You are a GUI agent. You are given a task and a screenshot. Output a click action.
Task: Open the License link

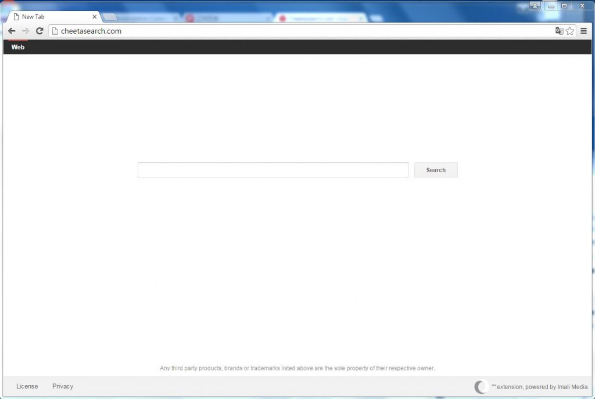coord(27,386)
